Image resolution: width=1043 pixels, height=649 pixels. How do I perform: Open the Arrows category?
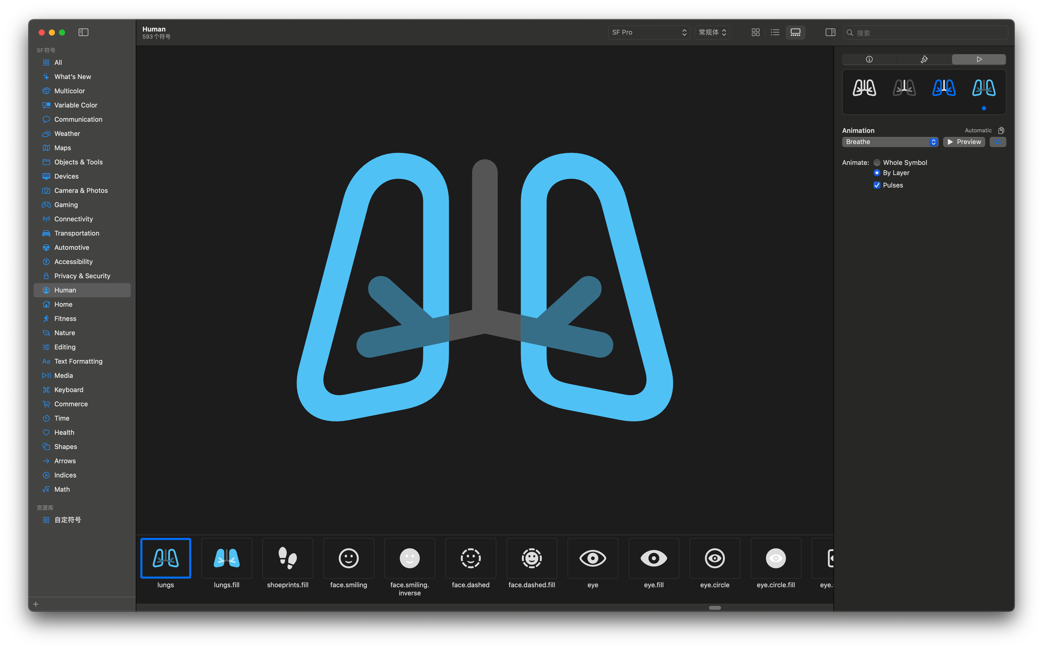[82, 461]
